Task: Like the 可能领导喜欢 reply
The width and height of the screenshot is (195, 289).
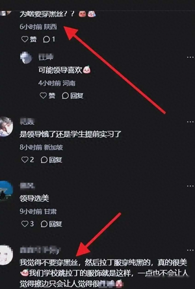Action: (x=47, y=96)
